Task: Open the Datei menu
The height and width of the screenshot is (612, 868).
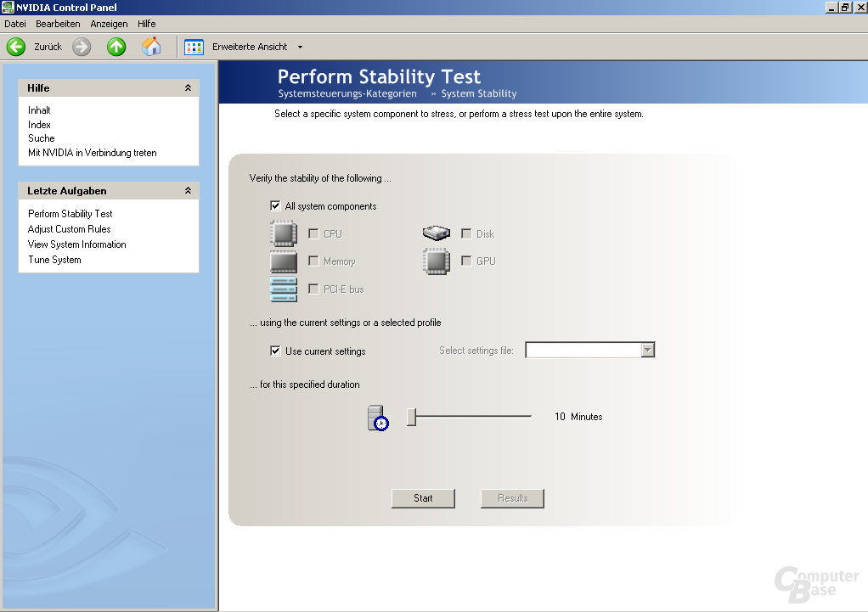Action: [15, 24]
